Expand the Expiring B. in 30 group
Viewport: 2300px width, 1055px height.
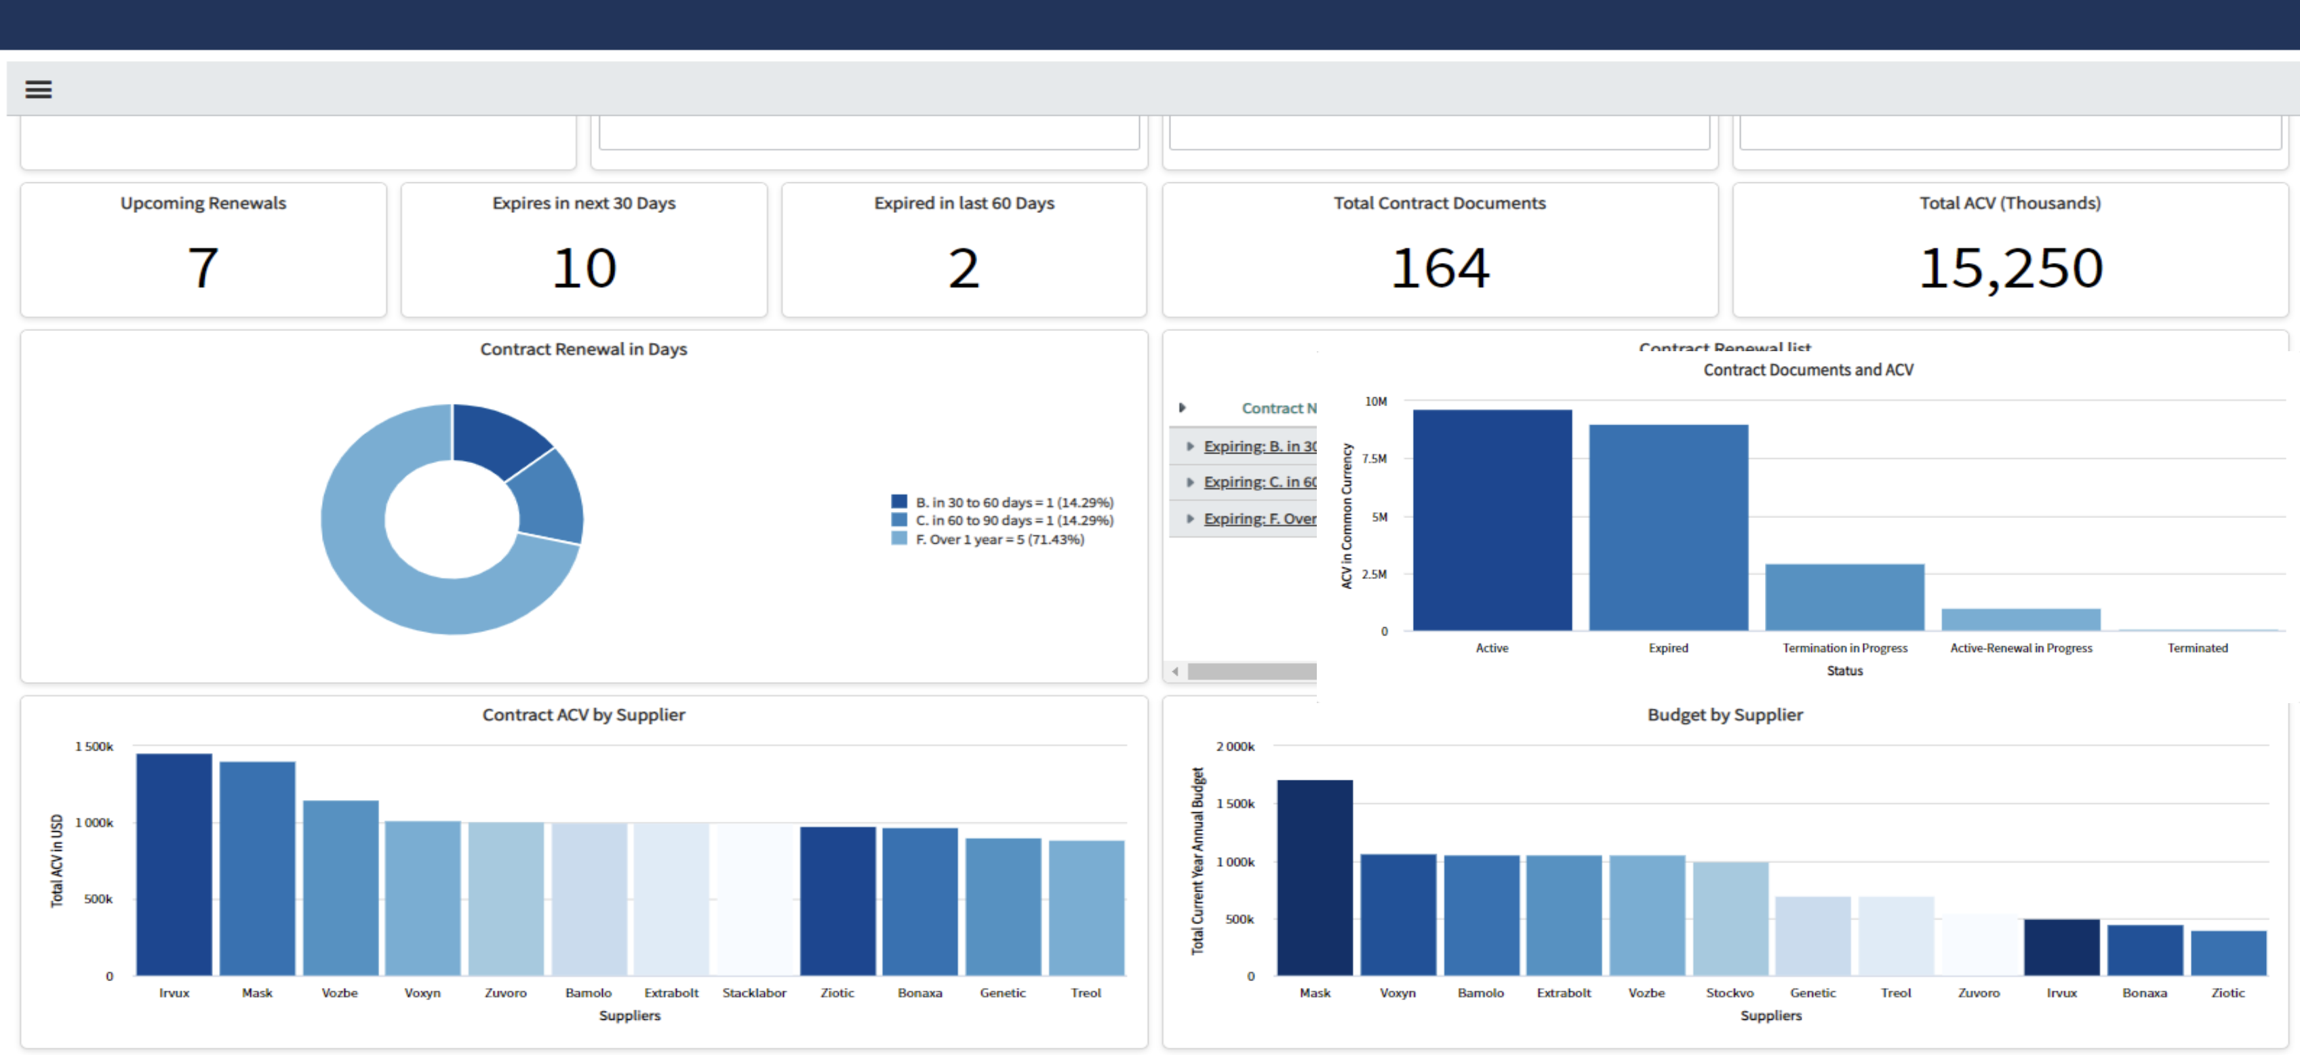[1189, 446]
